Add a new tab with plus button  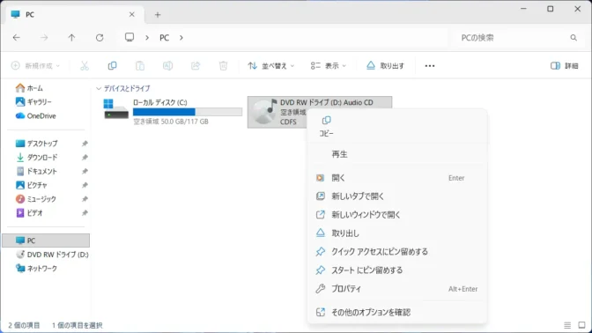(158, 15)
